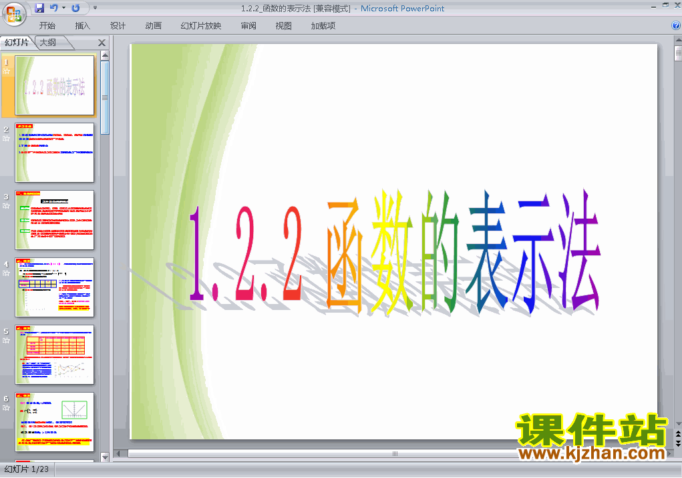Click animation star icon under slide 1

click(x=6, y=71)
